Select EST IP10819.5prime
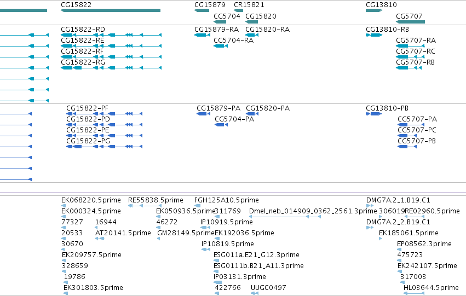The image size is (466, 296). pos(206,249)
